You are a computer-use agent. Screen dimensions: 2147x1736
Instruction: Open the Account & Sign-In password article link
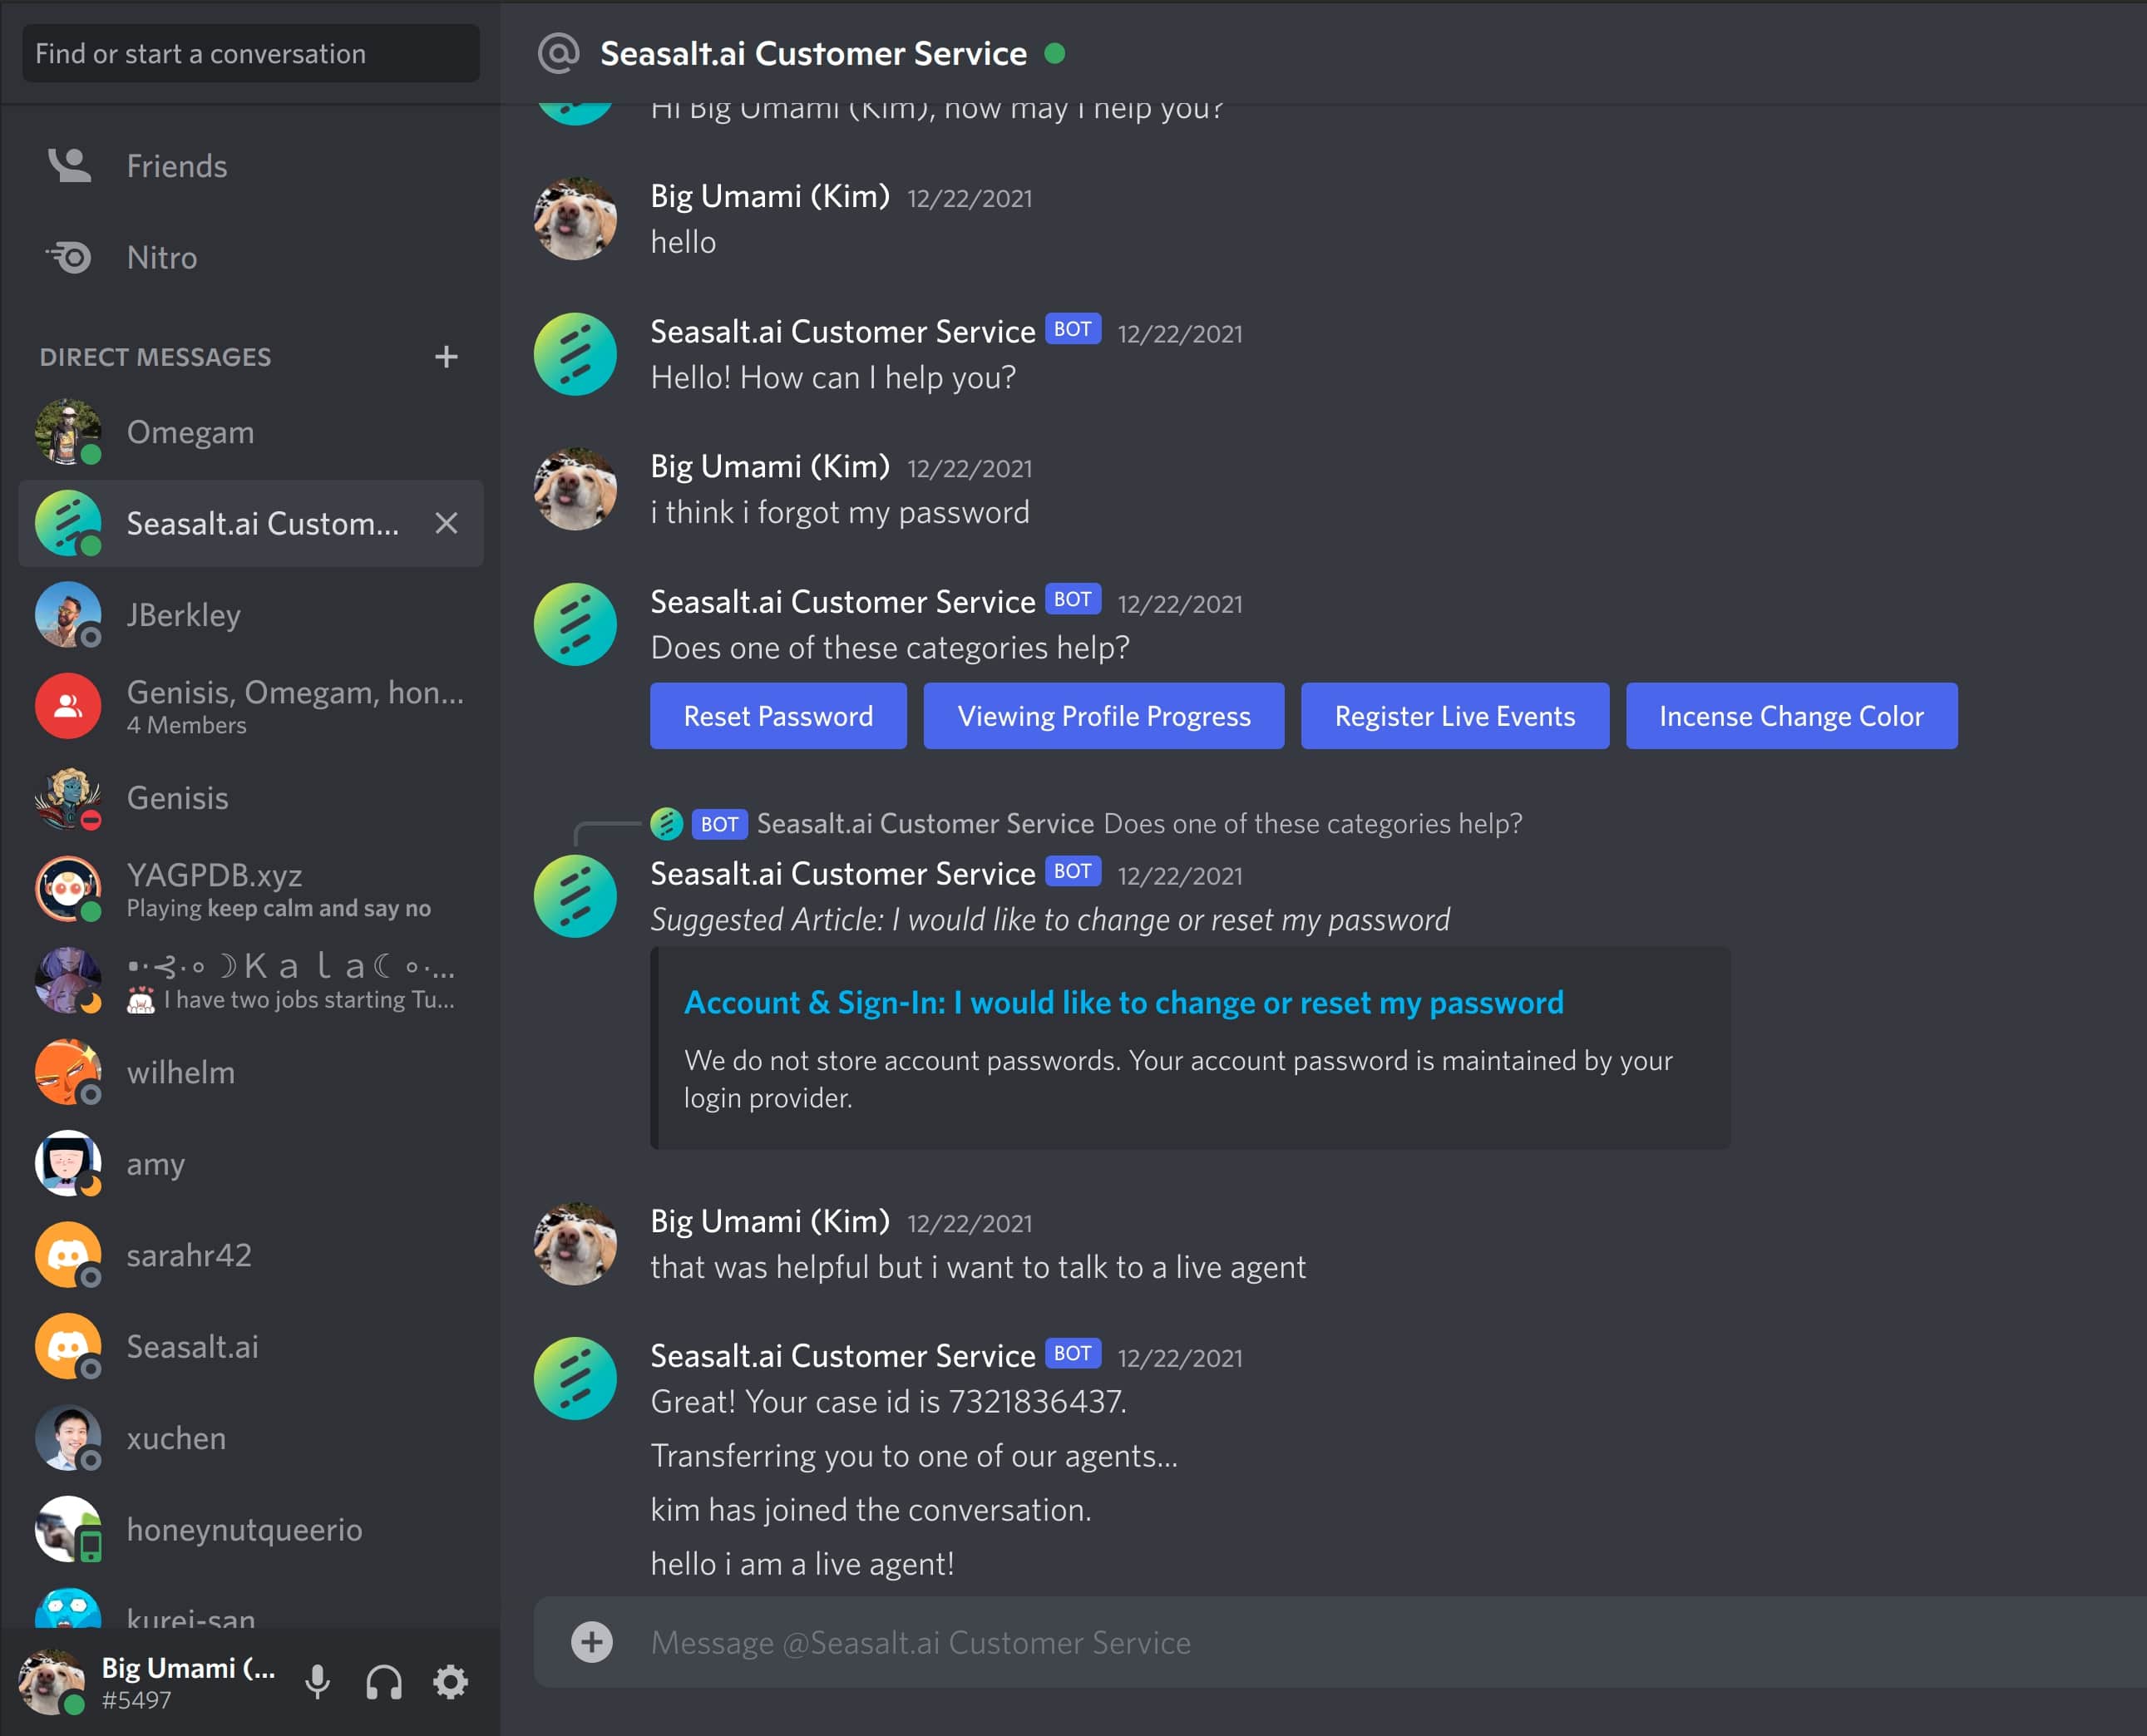pos(1123,1002)
